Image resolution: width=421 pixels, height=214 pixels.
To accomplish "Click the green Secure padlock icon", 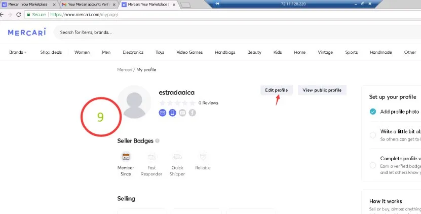I will tap(28, 15).
